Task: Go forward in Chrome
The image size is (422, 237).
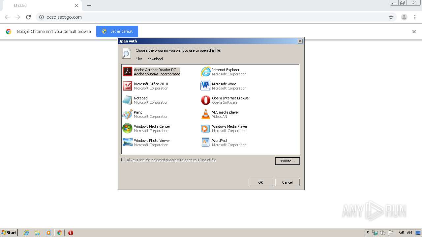Action: click(18, 17)
